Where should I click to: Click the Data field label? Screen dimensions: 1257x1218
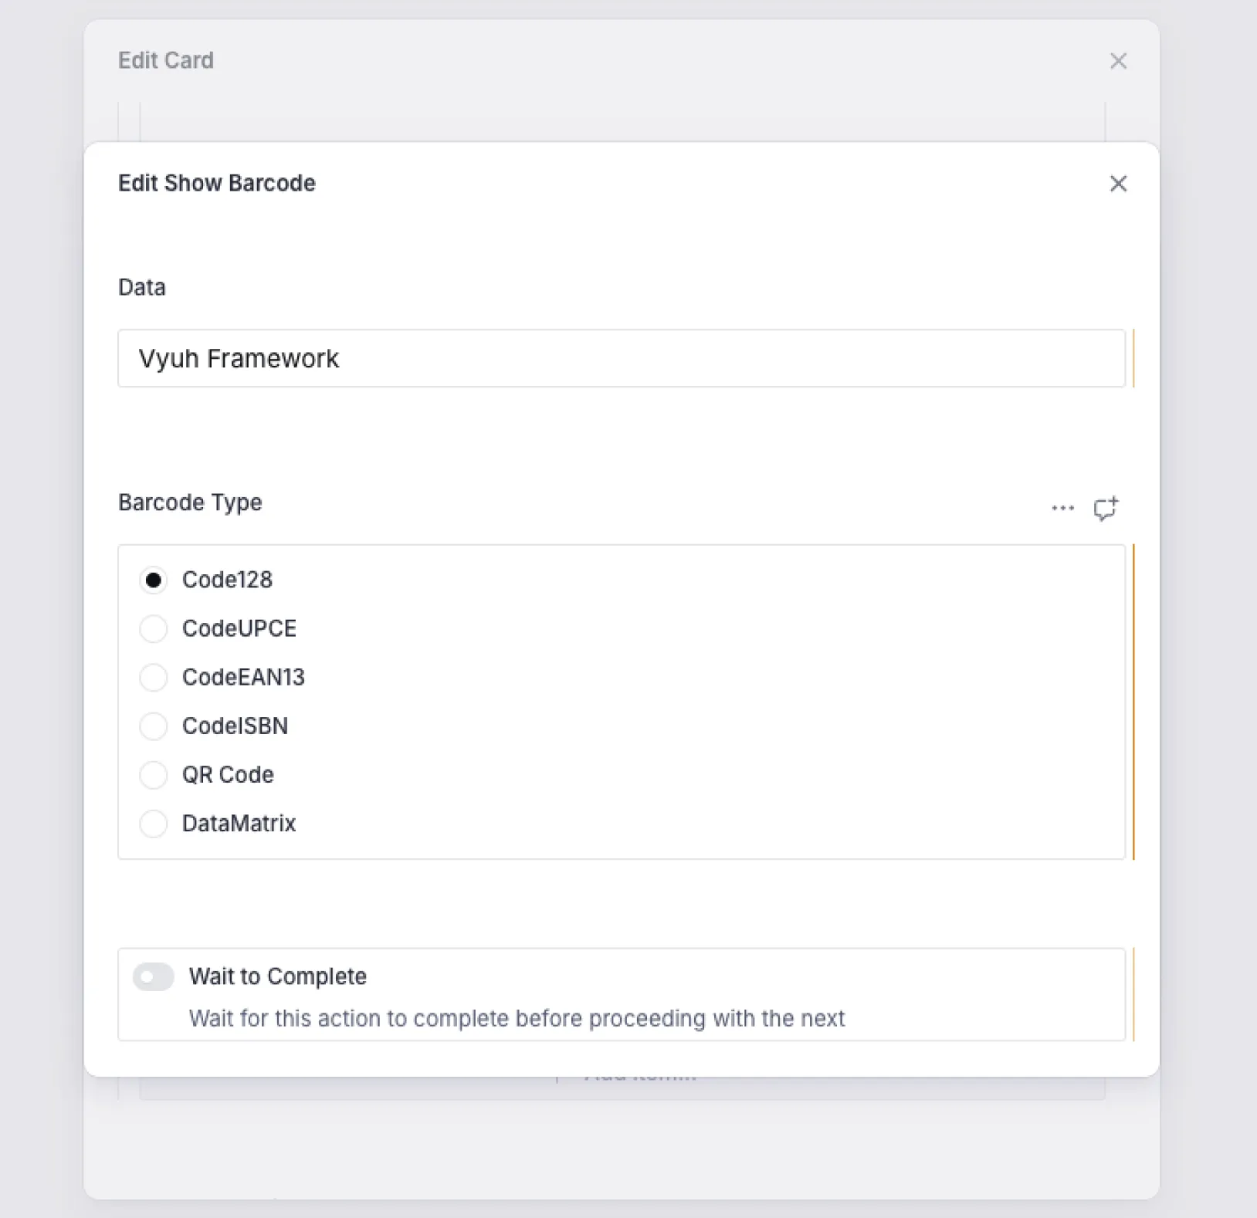pyautogui.click(x=141, y=287)
